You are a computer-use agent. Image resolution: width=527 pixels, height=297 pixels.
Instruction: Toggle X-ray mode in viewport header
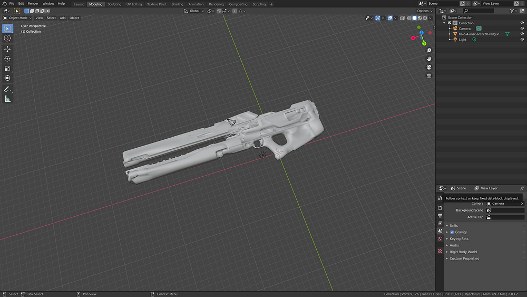click(x=402, y=18)
